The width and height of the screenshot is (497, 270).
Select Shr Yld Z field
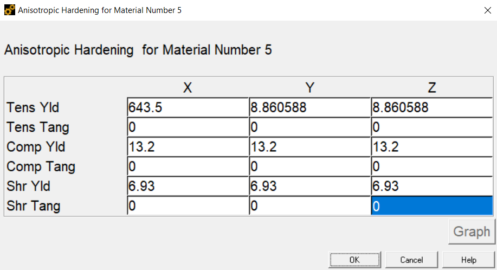point(432,186)
